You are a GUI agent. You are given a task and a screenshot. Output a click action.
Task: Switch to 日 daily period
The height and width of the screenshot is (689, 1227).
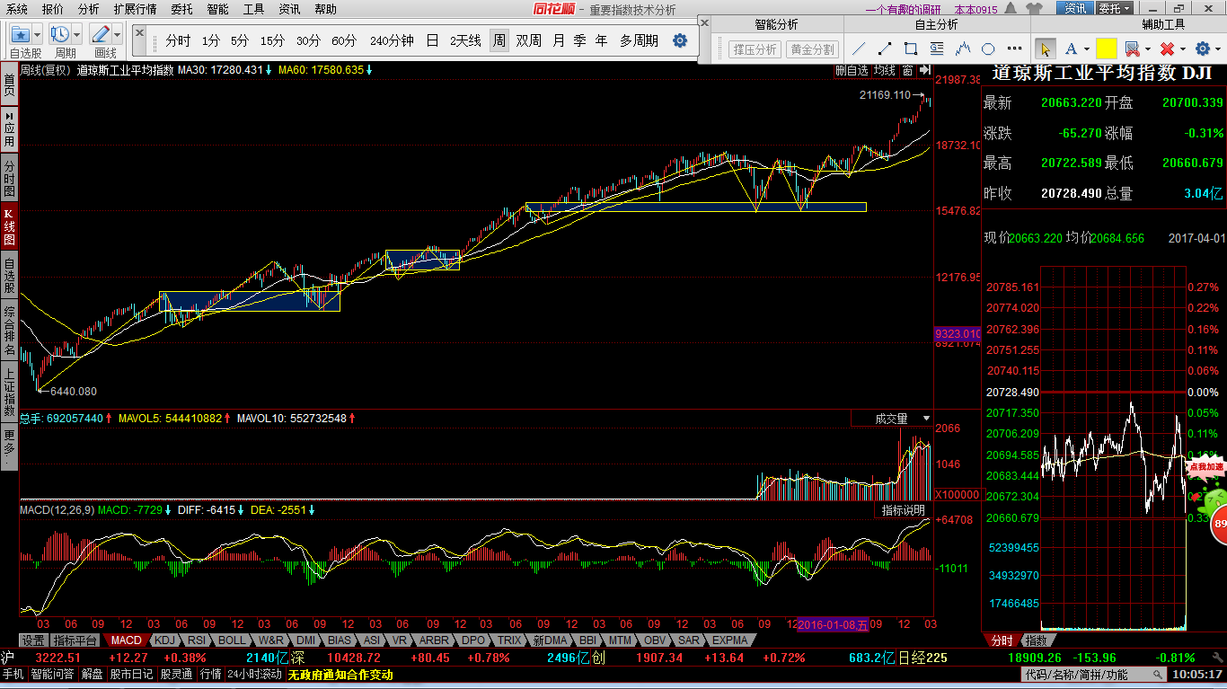tap(432, 40)
